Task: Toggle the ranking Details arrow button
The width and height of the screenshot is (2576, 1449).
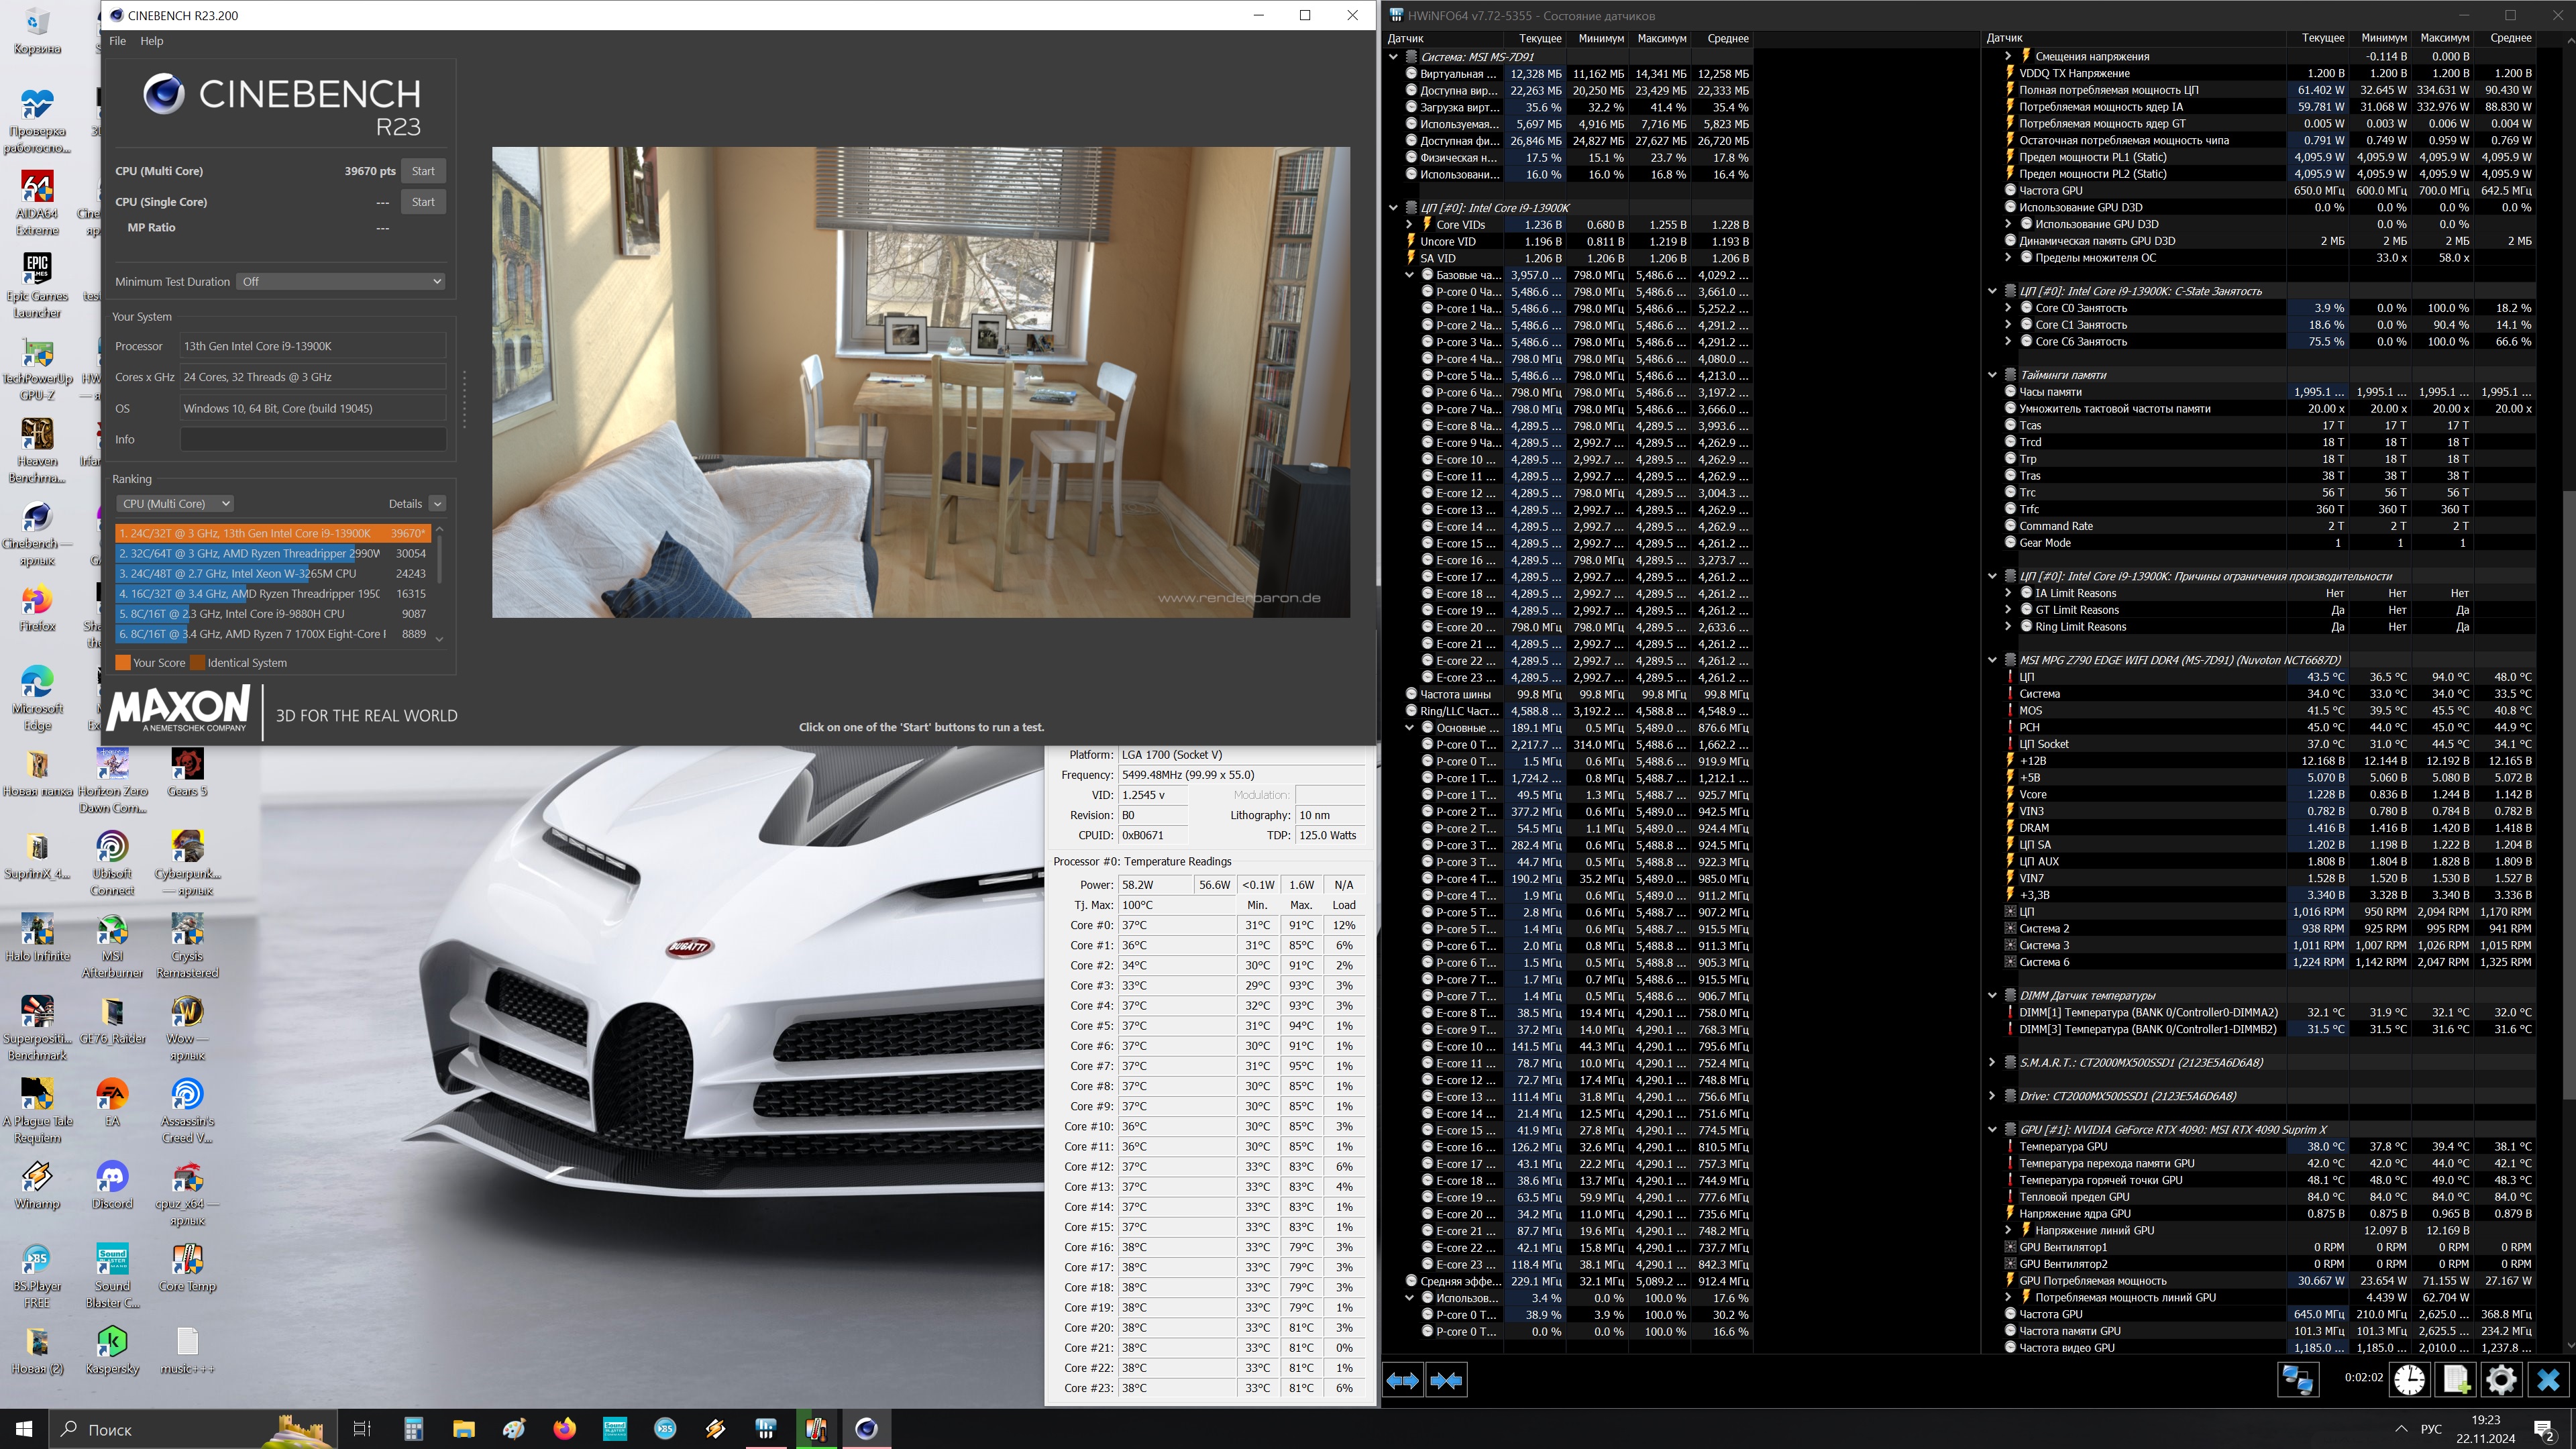Action: tap(437, 504)
